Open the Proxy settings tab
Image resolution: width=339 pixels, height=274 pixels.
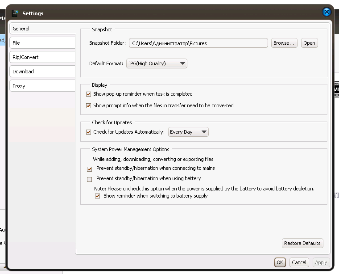click(42, 86)
